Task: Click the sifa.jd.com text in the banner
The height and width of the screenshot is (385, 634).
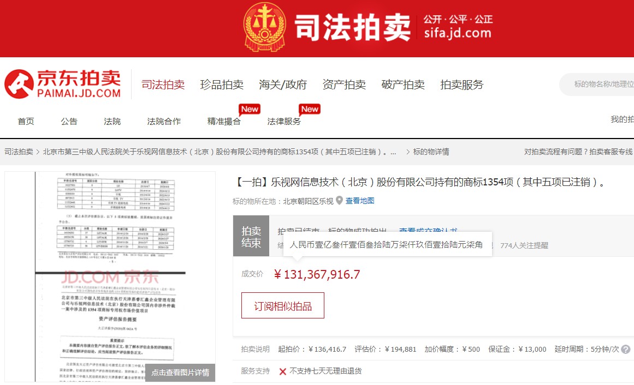Action: point(458,33)
